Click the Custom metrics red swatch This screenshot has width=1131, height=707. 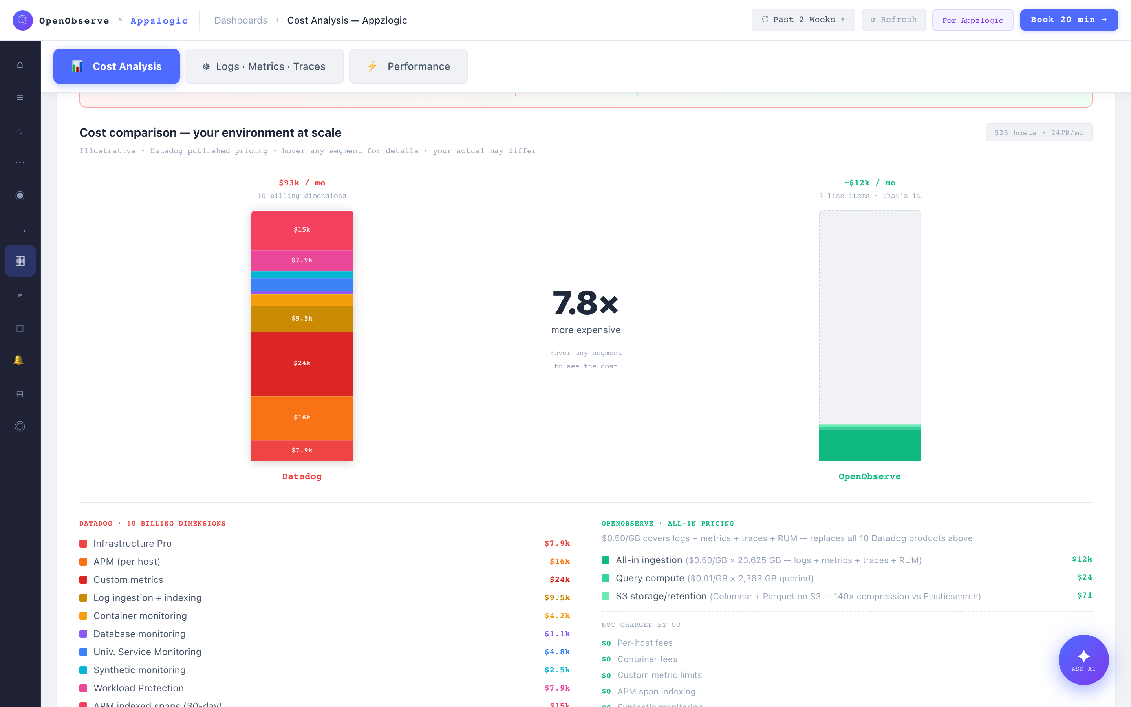pos(83,580)
